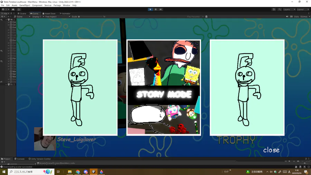Open the File menu

click(2, 5)
